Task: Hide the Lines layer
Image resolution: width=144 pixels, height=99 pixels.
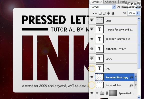Action: pos(92,20)
